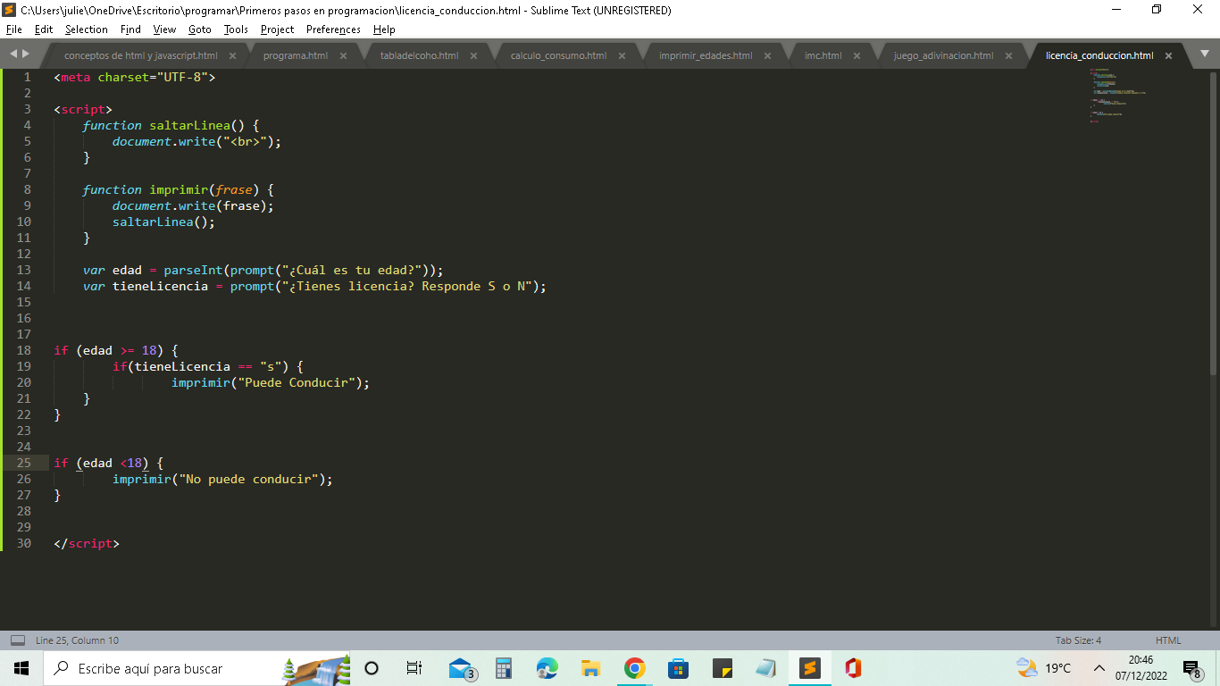Switch to conceptos de html y javascript.html tab
This screenshot has width=1220, height=686.
(141, 55)
